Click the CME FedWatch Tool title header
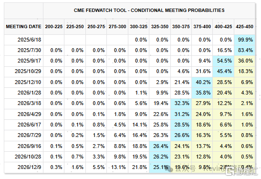The width and height of the screenshot is (261, 179). 149,11
